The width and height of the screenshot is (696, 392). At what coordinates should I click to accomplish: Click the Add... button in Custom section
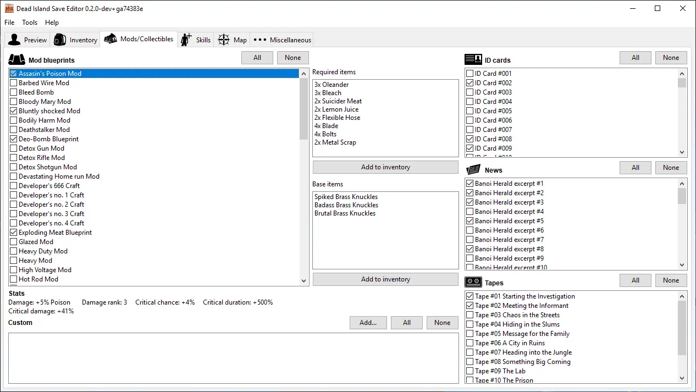pos(368,323)
